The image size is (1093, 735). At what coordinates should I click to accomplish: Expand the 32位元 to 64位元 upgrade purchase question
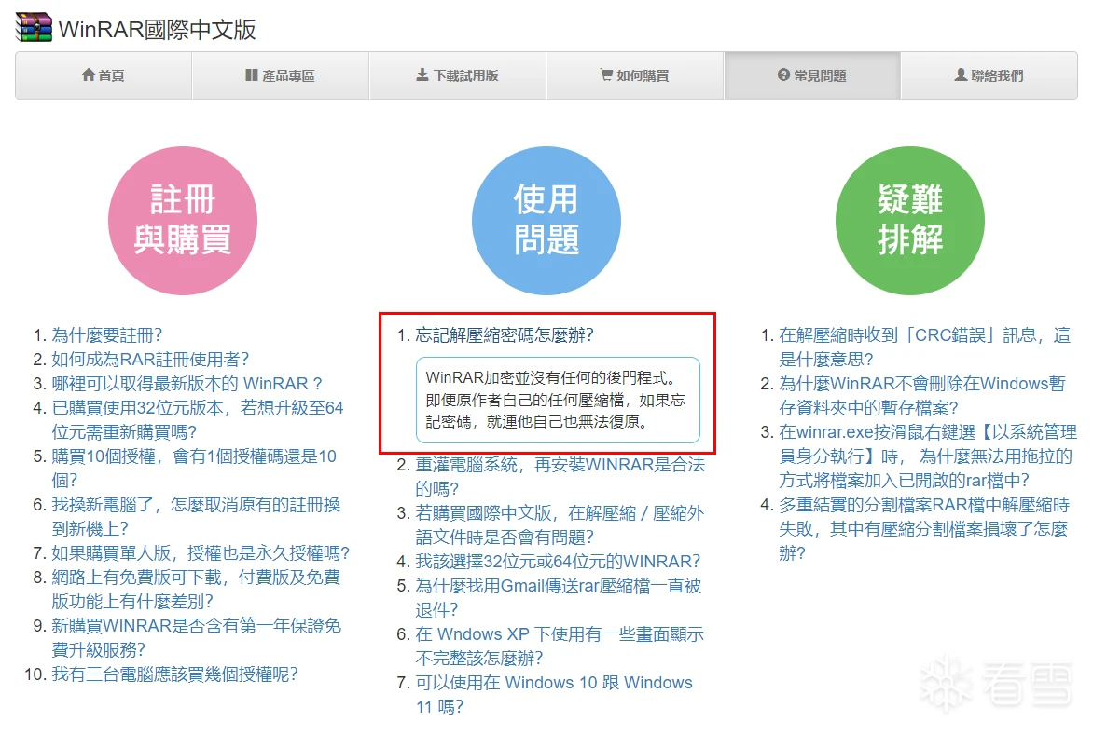point(198,420)
